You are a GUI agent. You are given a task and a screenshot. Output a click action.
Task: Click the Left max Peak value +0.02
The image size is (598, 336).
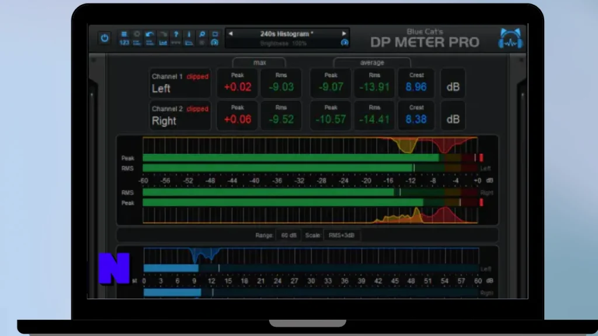(x=238, y=87)
